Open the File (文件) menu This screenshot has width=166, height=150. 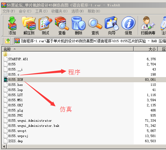coord(9,11)
